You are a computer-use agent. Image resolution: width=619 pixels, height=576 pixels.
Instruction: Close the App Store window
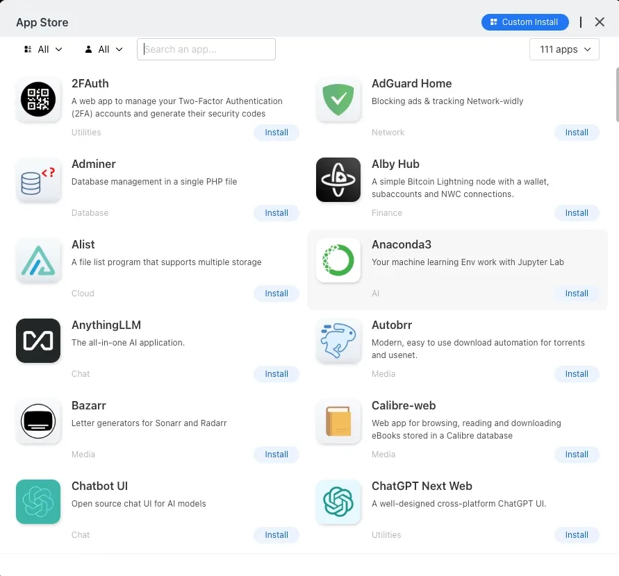(600, 22)
